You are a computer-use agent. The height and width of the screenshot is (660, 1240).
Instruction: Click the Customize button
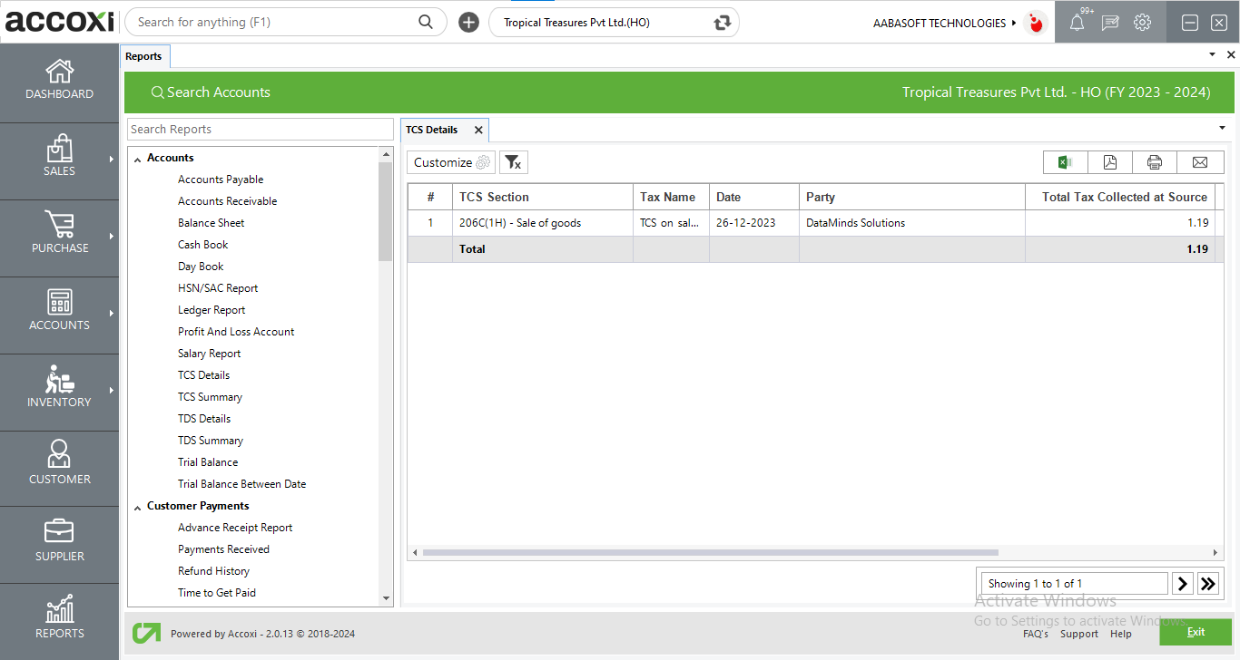451,162
